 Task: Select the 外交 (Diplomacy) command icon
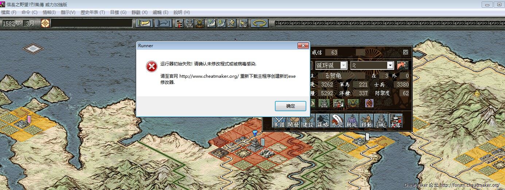coord(337,121)
